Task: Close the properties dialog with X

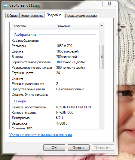Action: point(109,4)
